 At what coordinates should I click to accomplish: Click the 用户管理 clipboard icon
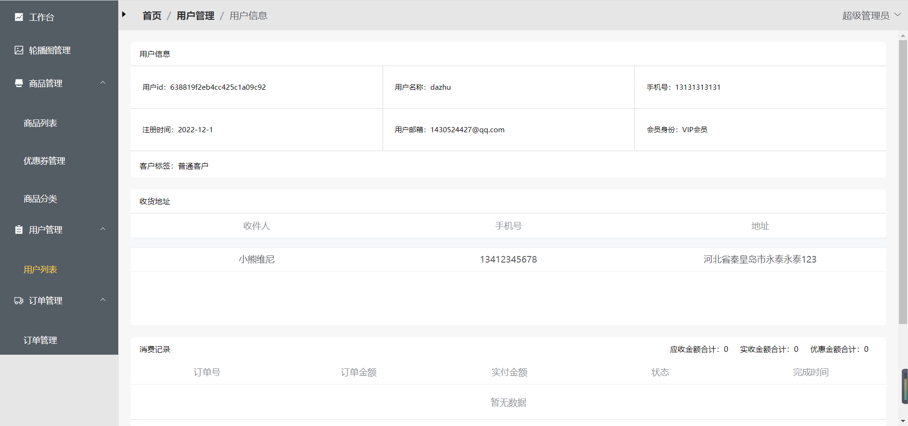[x=19, y=230]
